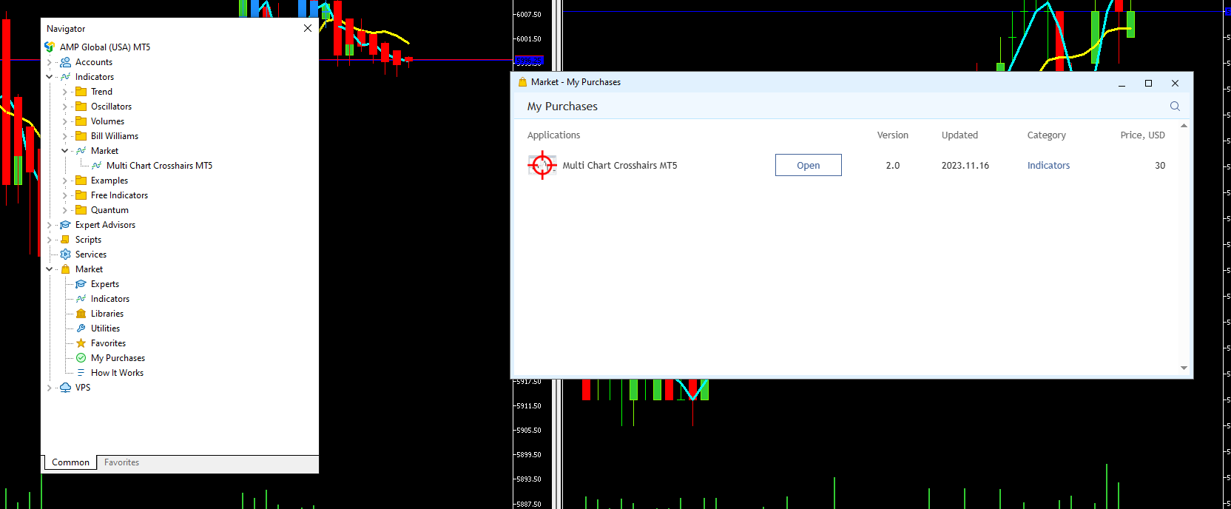Click the Applications column header

(x=553, y=135)
